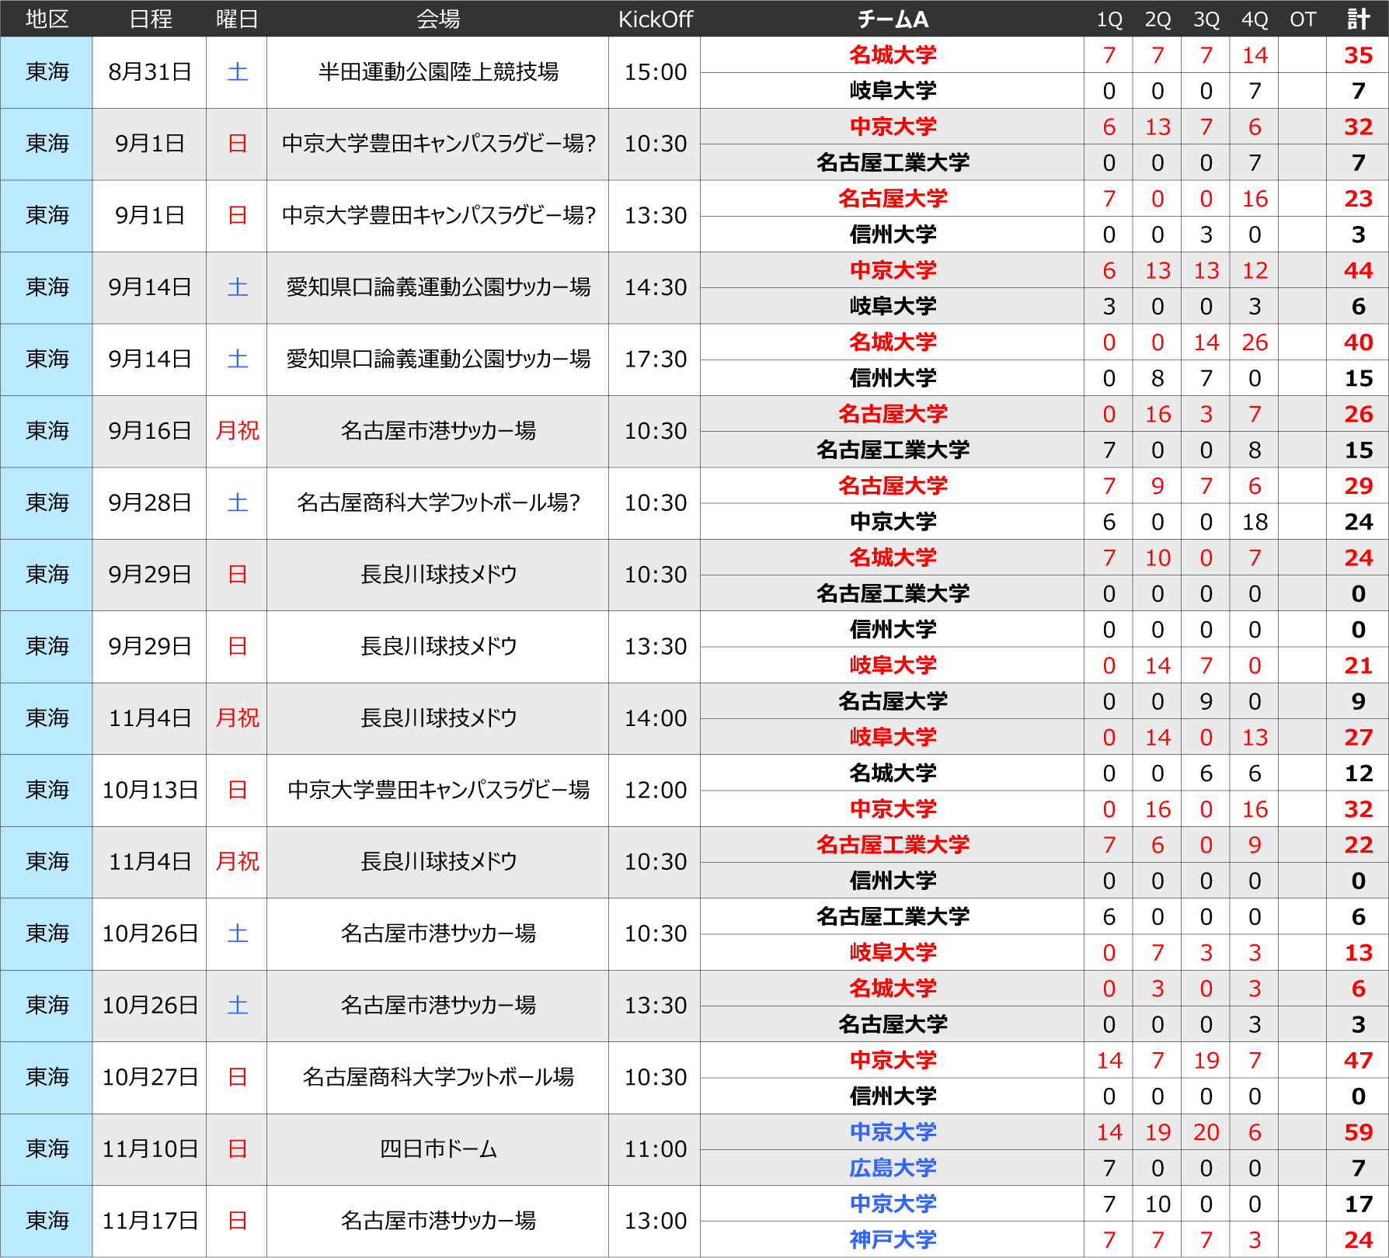
Task: Click total score 35 for 名城大学
Action: (1358, 55)
